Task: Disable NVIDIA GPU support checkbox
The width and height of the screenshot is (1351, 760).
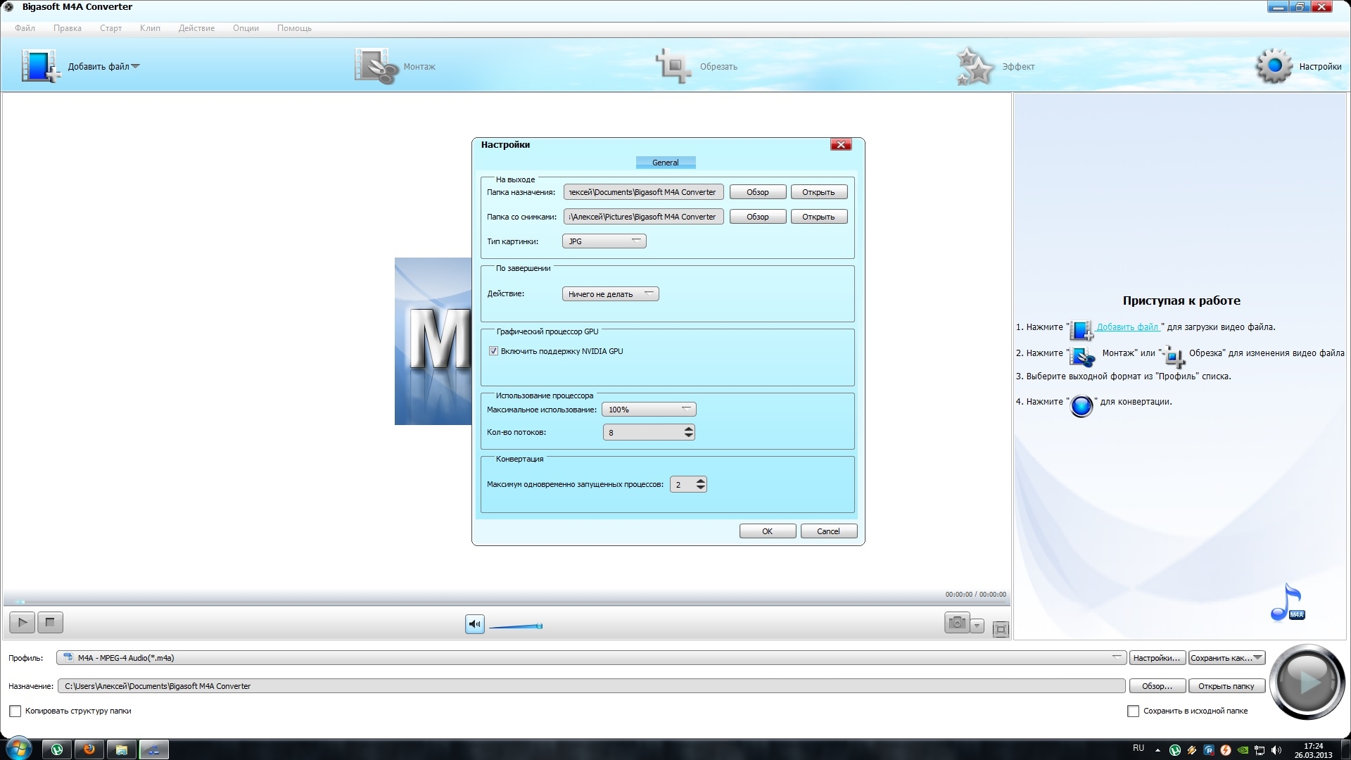Action: point(493,351)
